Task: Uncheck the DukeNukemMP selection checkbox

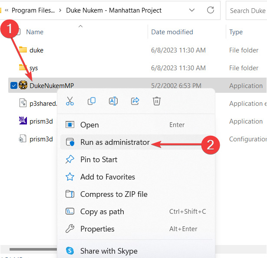Action: [13, 85]
